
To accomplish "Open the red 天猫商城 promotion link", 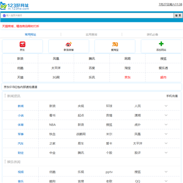I will (20, 26).
